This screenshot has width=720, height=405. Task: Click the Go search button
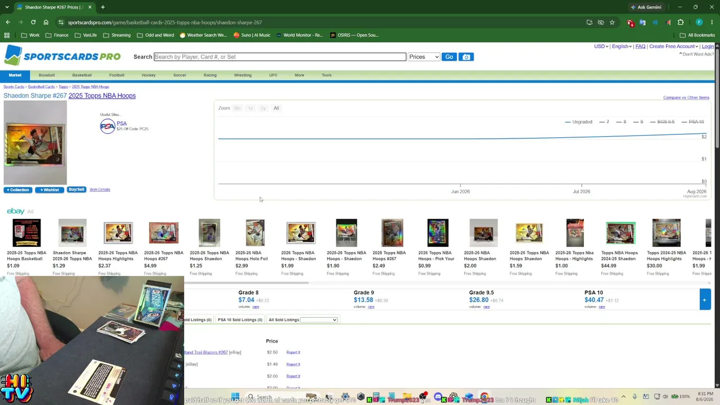point(449,57)
